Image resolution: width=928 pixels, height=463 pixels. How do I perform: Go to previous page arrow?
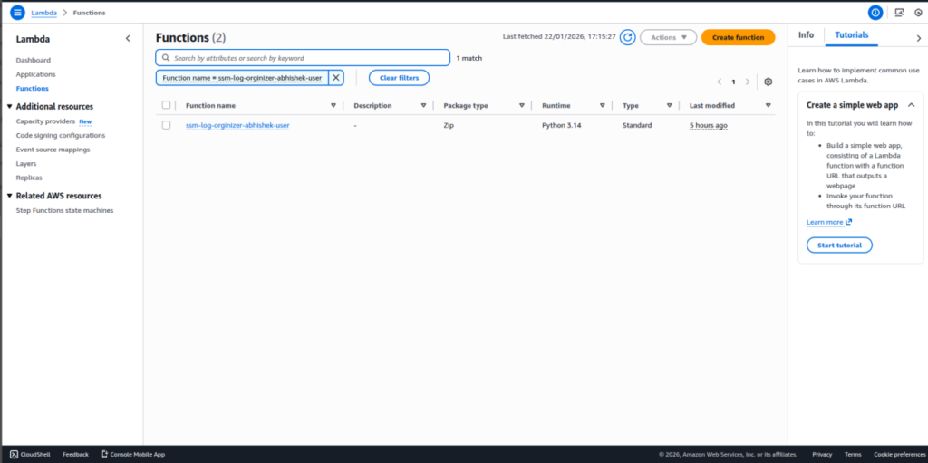(x=720, y=82)
